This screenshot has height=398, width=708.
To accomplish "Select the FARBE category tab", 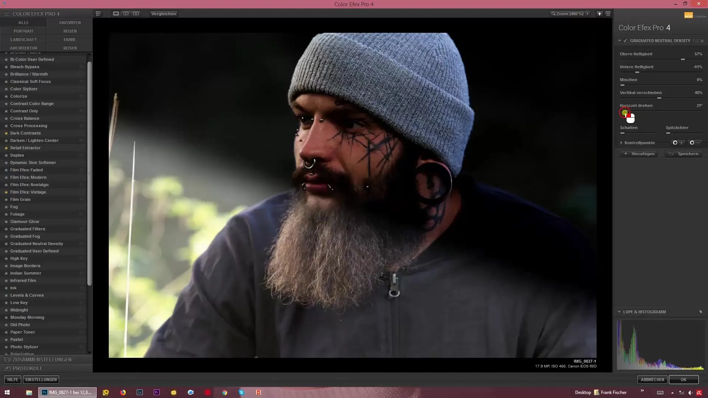I will click(70, 39).
